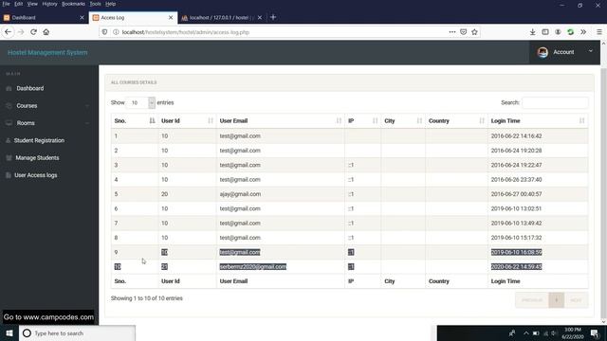Image resolution: width=607 pixels, height=341 pixels.
Task: Close the Access Log tab
Action: [x=171, y=17]
